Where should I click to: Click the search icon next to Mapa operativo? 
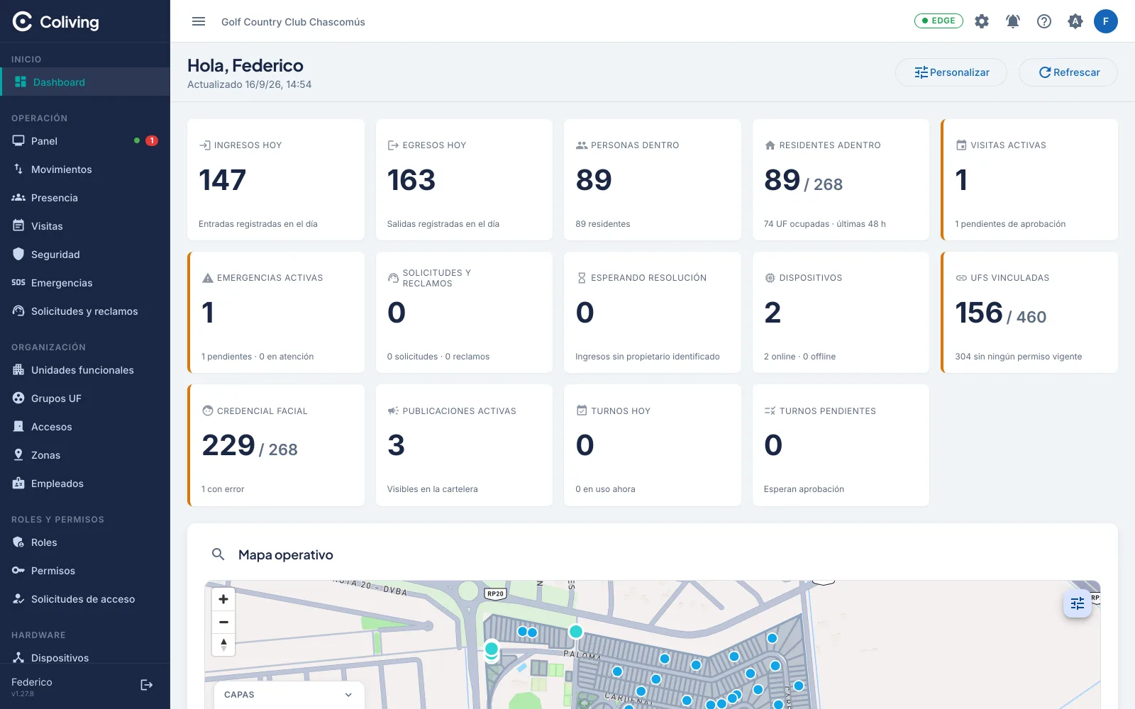tap(218, 554)
